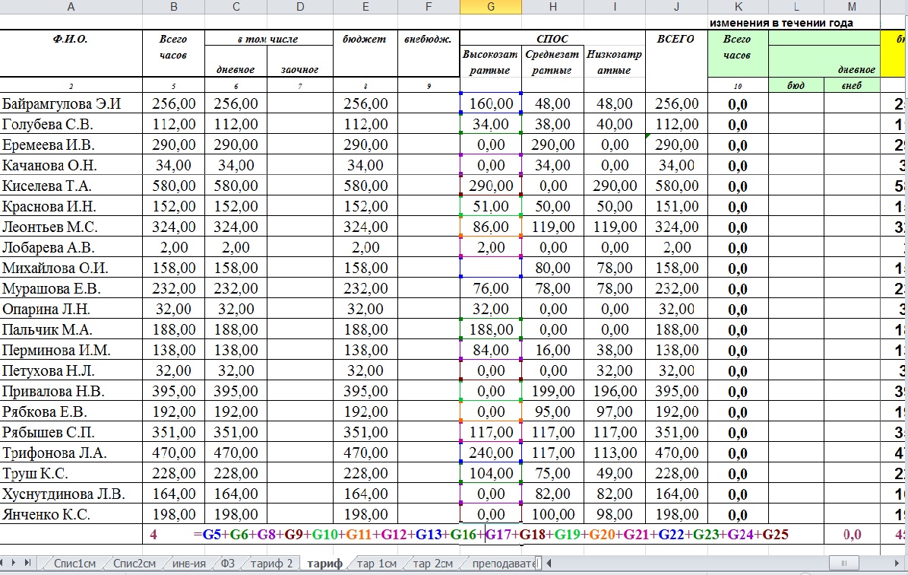Click the Ф.И.О. header cell
Image resolution: width=908 pixels, height=575 pixels.
71,53
